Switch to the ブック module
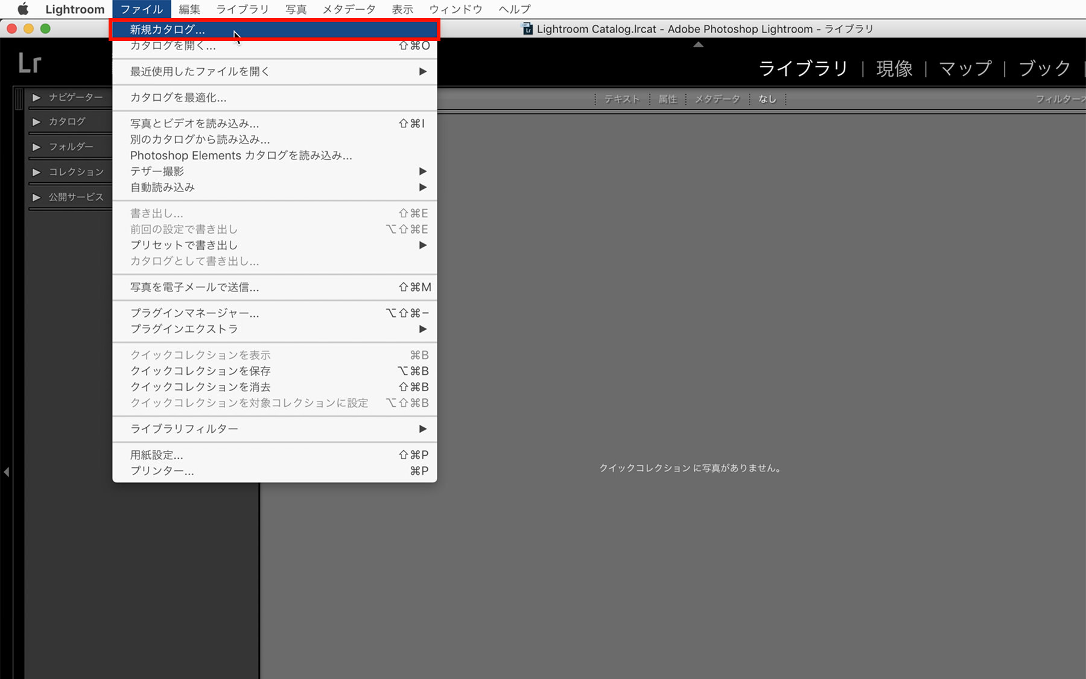Viewport: 1086px width, 679px height. [1044, 69]
